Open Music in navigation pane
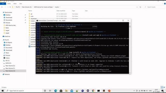Image resolution: width=166 pixels, height=93 pixels. (x=7, y=53)
